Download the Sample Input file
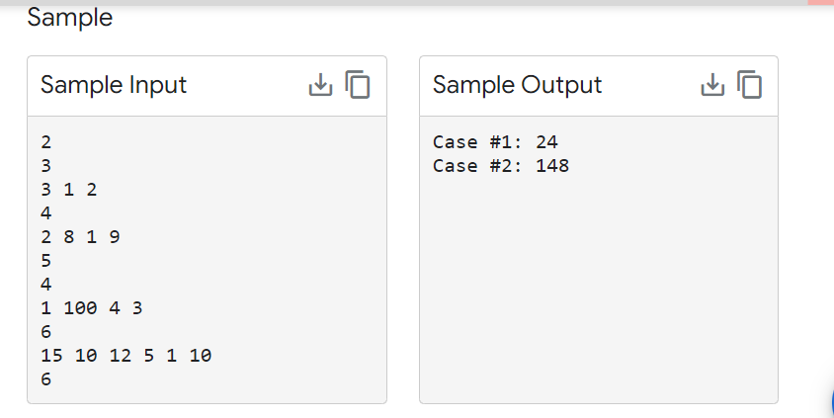 point(320,85)
